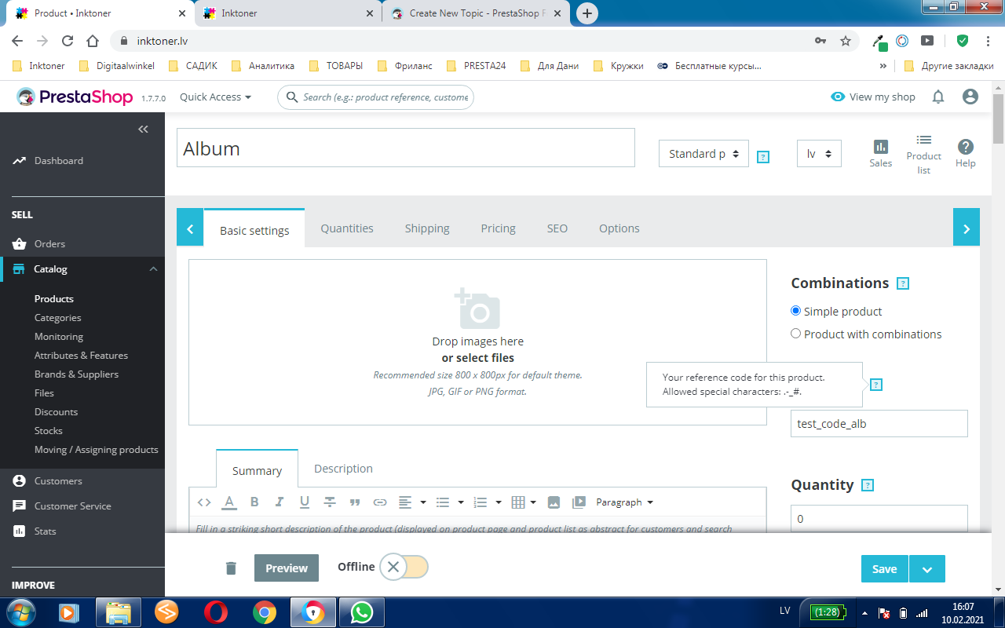The image size is (1005, 628).
Task: Click the Preview button
Action: pyautogui.click(x=287, y=568)
